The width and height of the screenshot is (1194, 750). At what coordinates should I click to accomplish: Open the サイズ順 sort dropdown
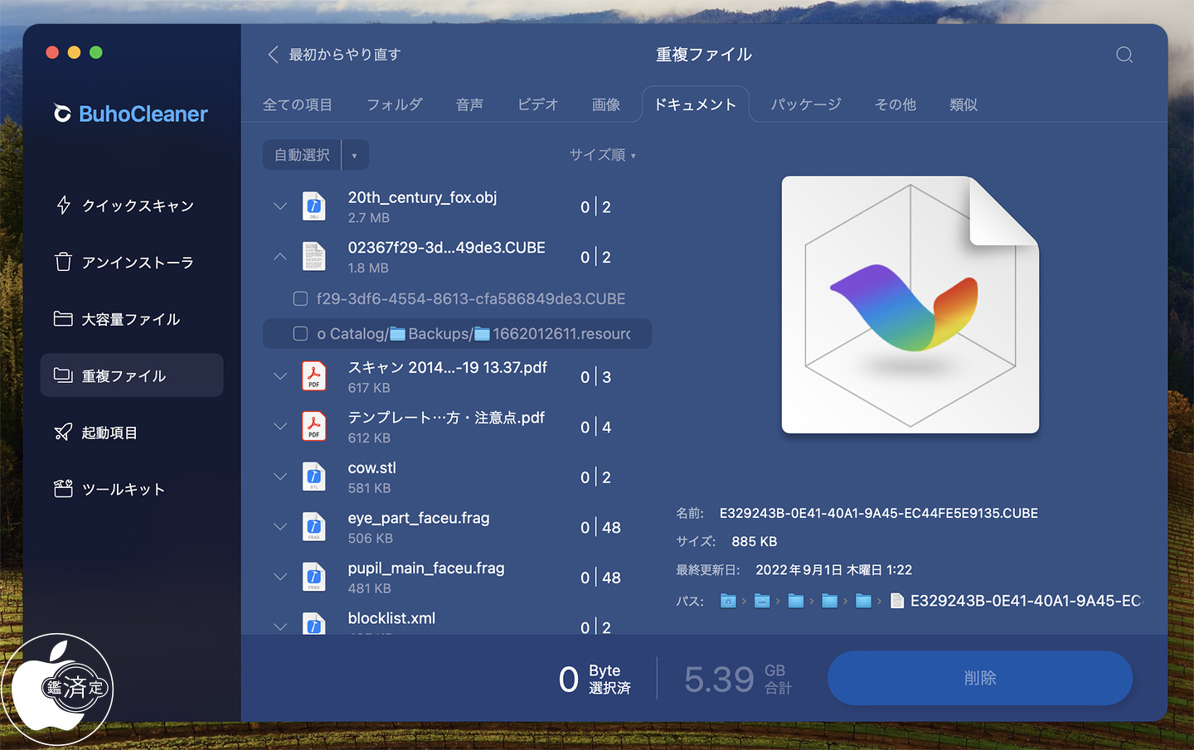(602, 155)
